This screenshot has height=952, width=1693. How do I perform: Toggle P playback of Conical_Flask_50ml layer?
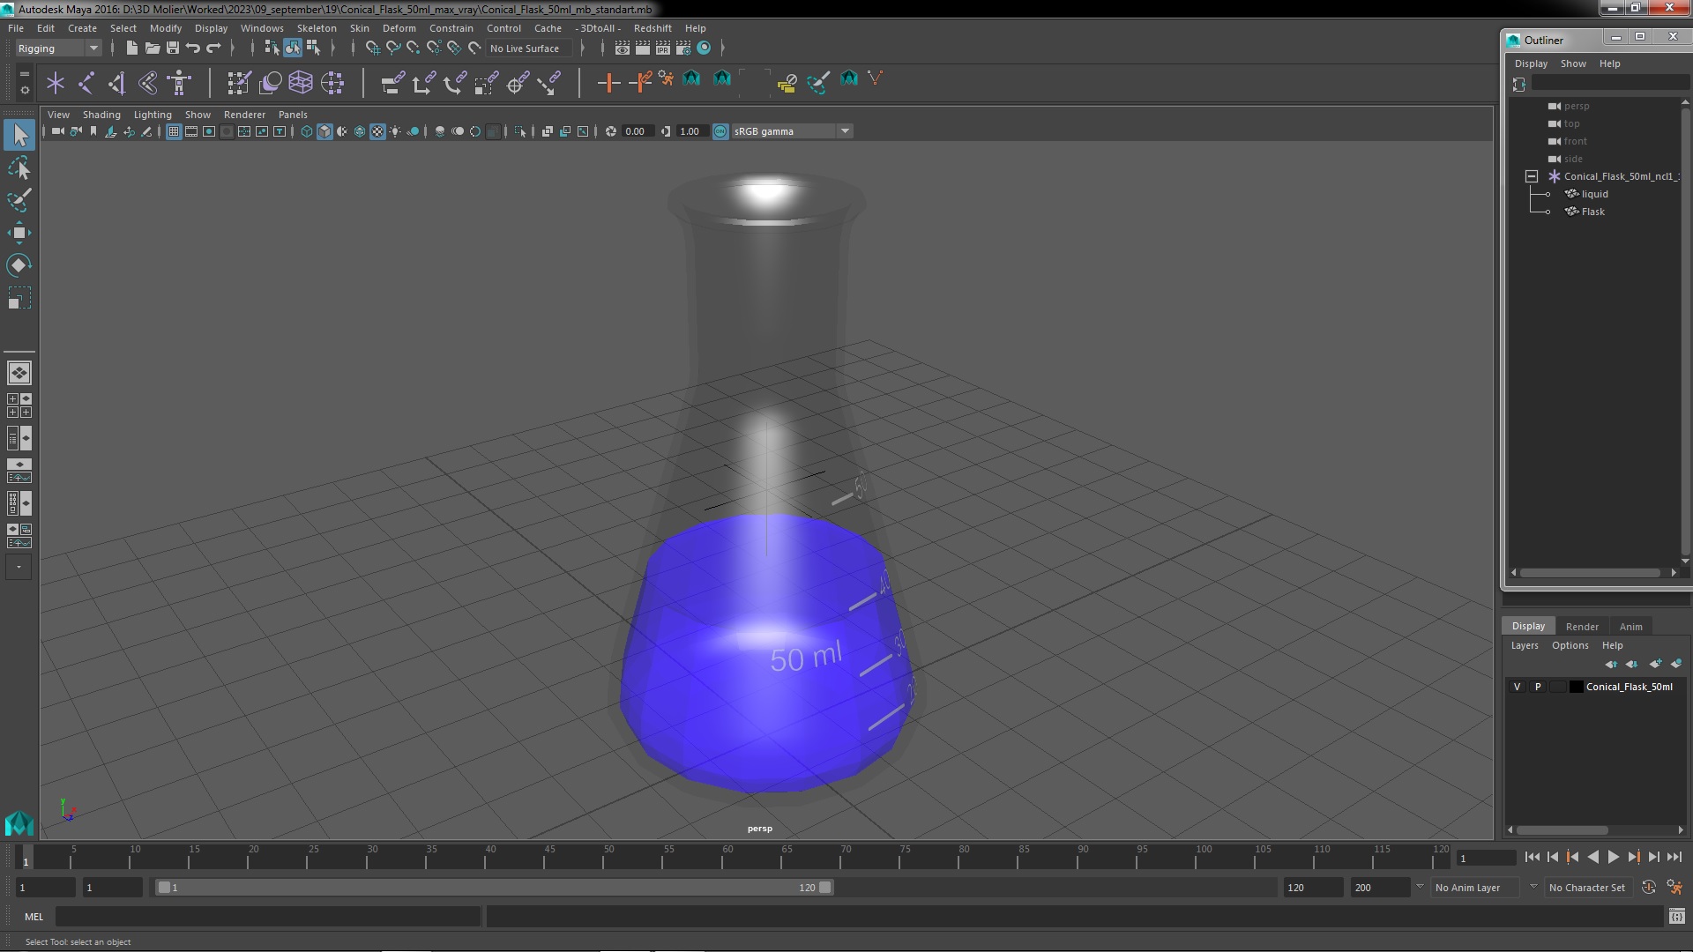click(1538, 687)
